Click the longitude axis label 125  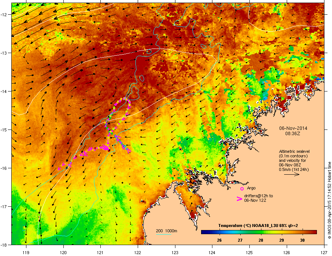point(249,252)
